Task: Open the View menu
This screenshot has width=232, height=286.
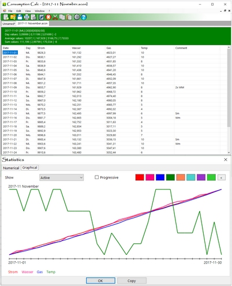Action: (28, 11)
